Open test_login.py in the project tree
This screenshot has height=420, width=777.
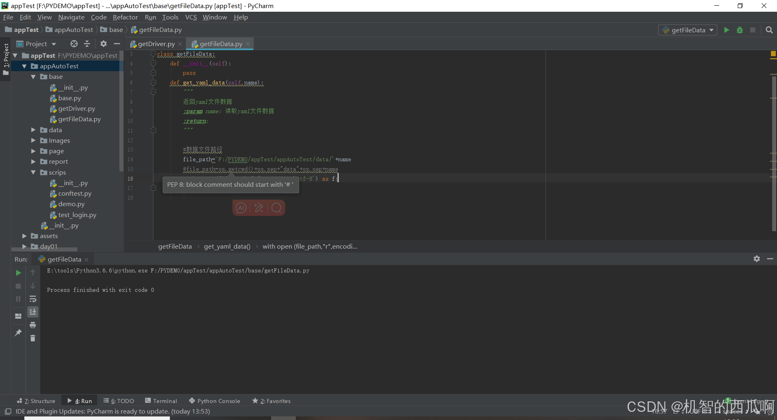tap(77, 215)
